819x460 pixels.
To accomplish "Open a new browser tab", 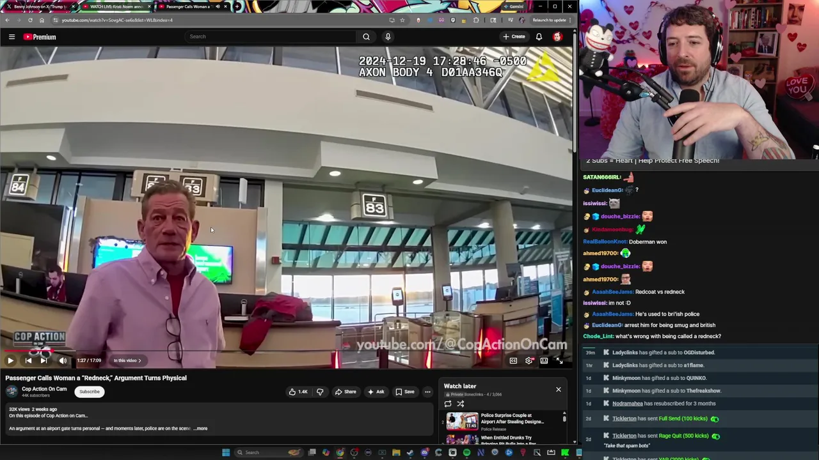I will point(237,6).
